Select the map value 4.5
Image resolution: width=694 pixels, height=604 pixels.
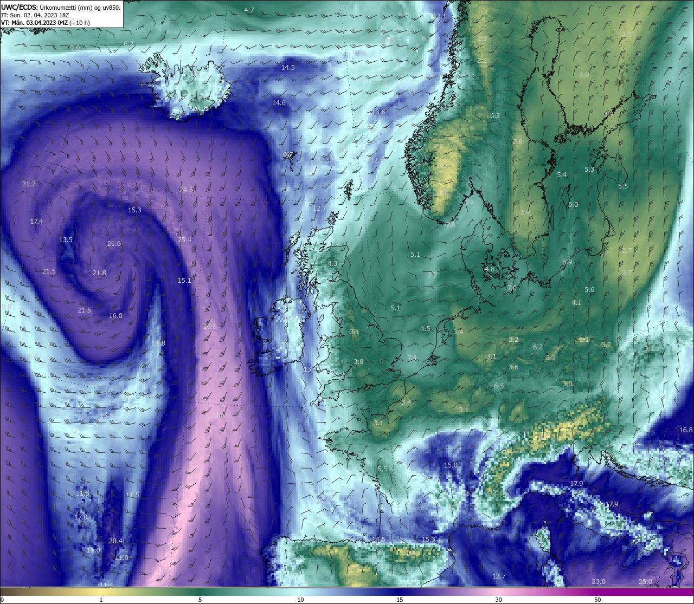tap(425, 329)
